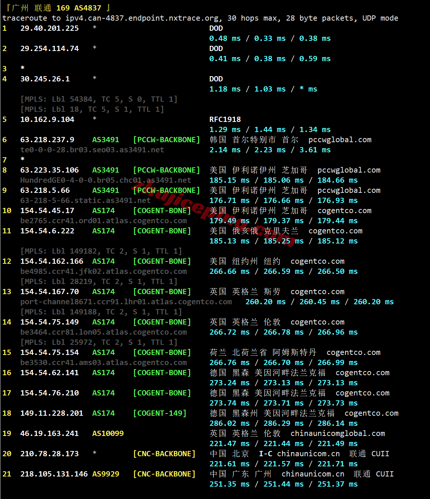Screen dimensions: 430x499
Task: Click the AS174 number on hop 17
Action: (x=104, y=393)
